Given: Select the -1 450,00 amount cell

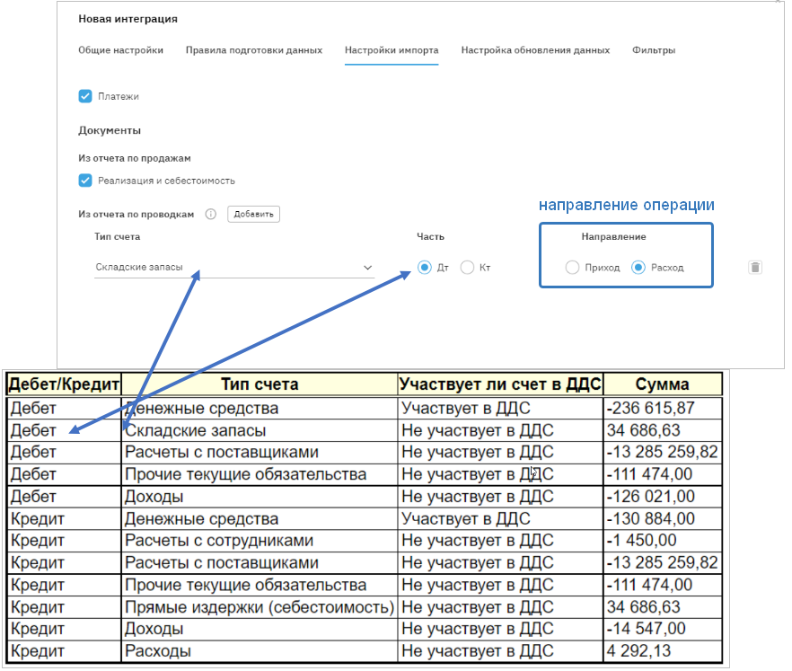Looking at the screenshot, I should (662, 540).
